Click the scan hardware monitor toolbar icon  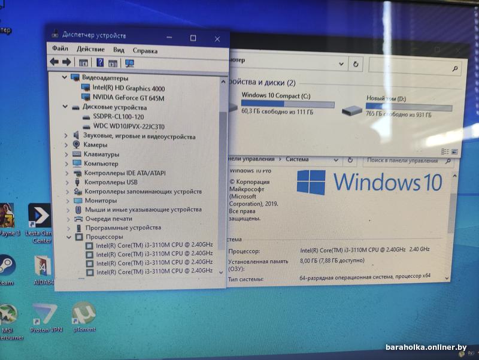pyautogui.click(x=129, y=63)
